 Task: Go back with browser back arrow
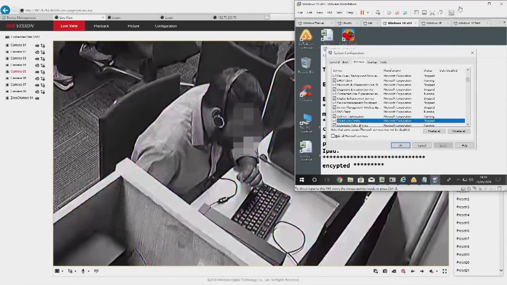(x=5, y=10)
